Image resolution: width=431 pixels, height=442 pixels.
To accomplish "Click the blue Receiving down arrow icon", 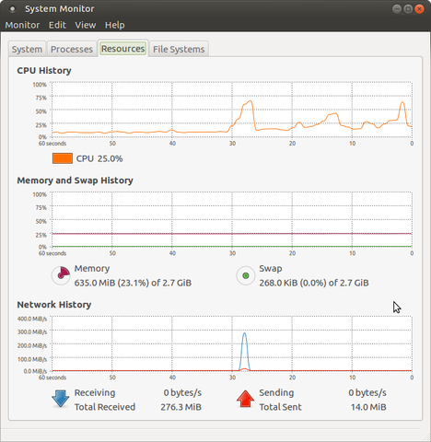I will pos(61,399).
